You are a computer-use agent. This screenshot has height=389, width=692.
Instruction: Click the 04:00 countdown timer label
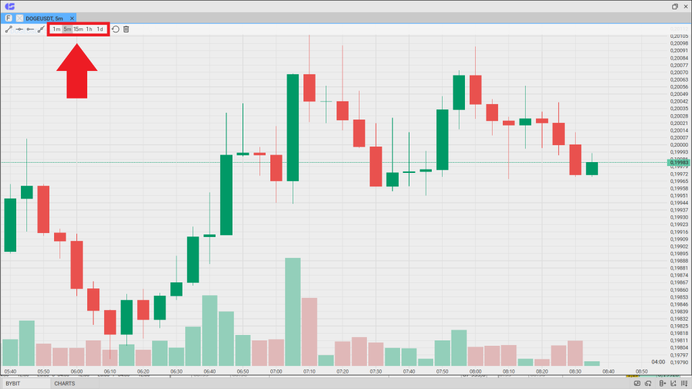[x=658, y=362]
